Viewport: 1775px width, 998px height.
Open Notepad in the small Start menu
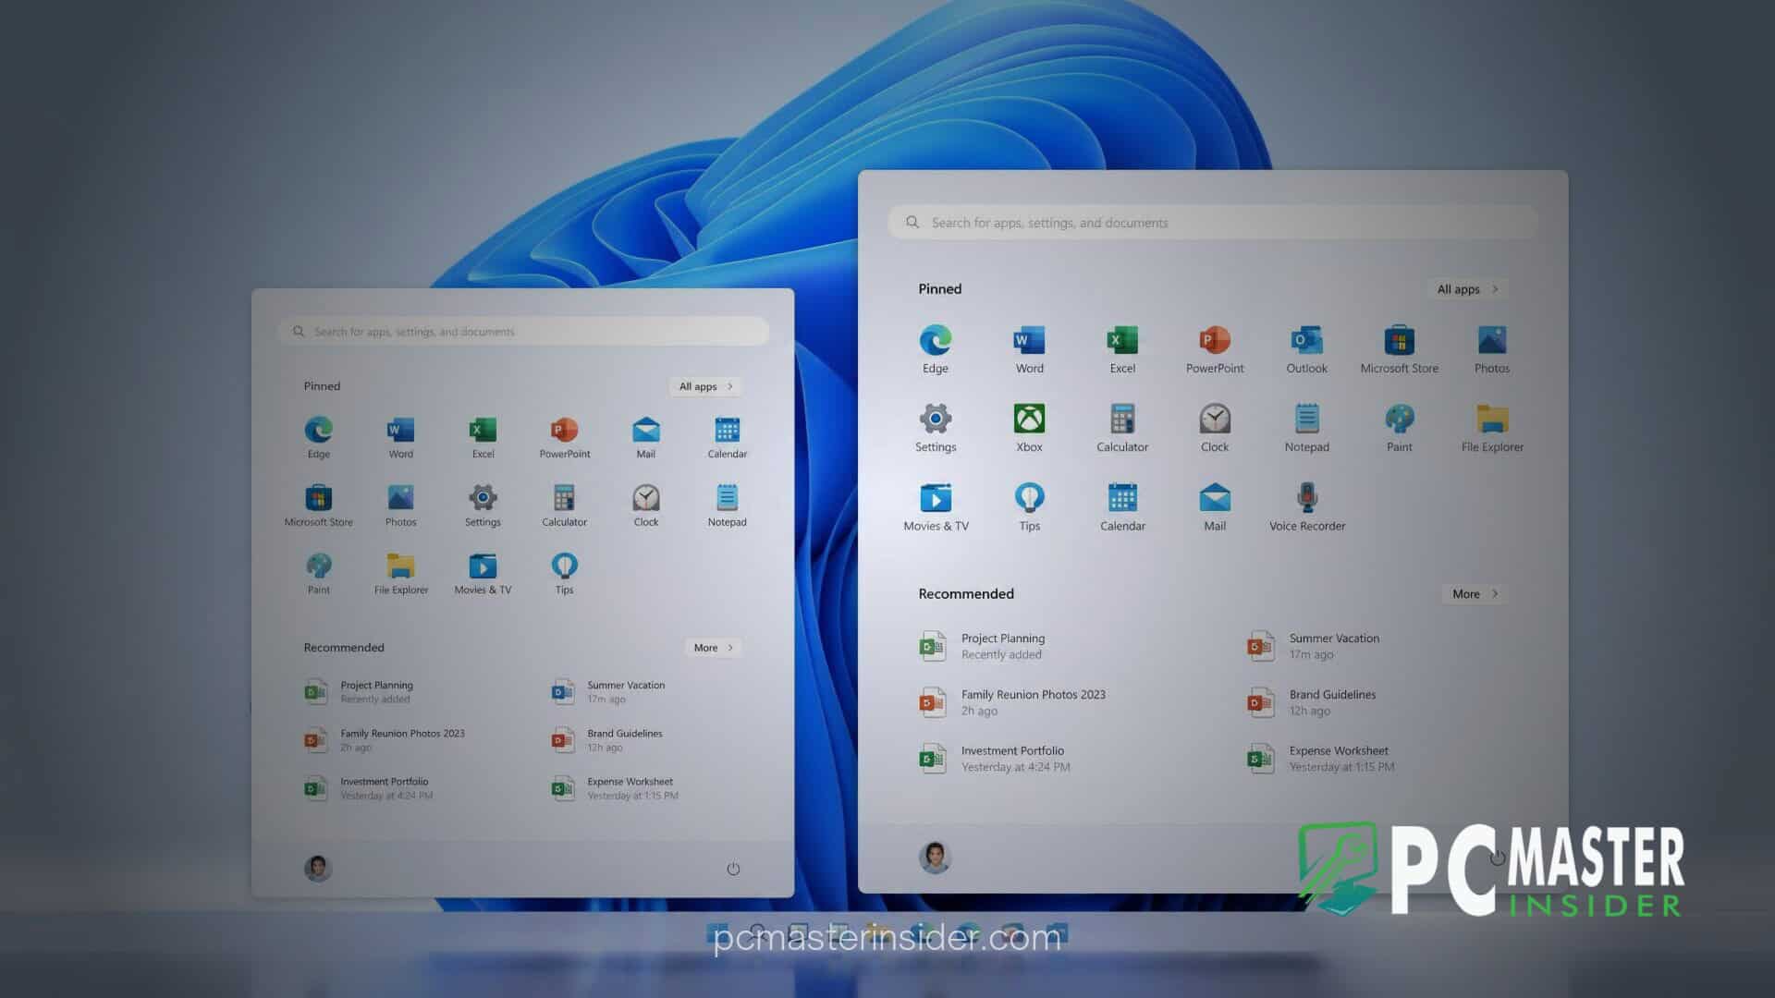point(727,505)
